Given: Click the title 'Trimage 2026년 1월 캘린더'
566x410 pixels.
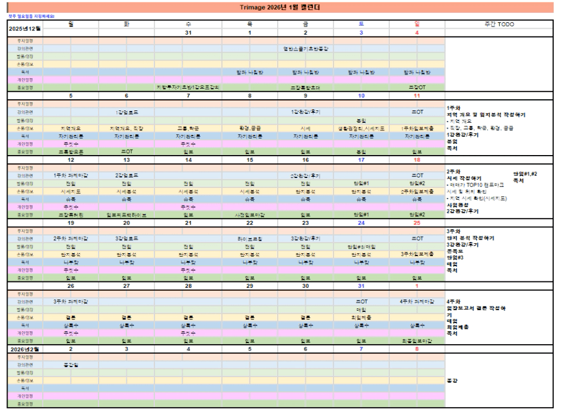Looking at the screenshot, I should (x=279, y=7).
